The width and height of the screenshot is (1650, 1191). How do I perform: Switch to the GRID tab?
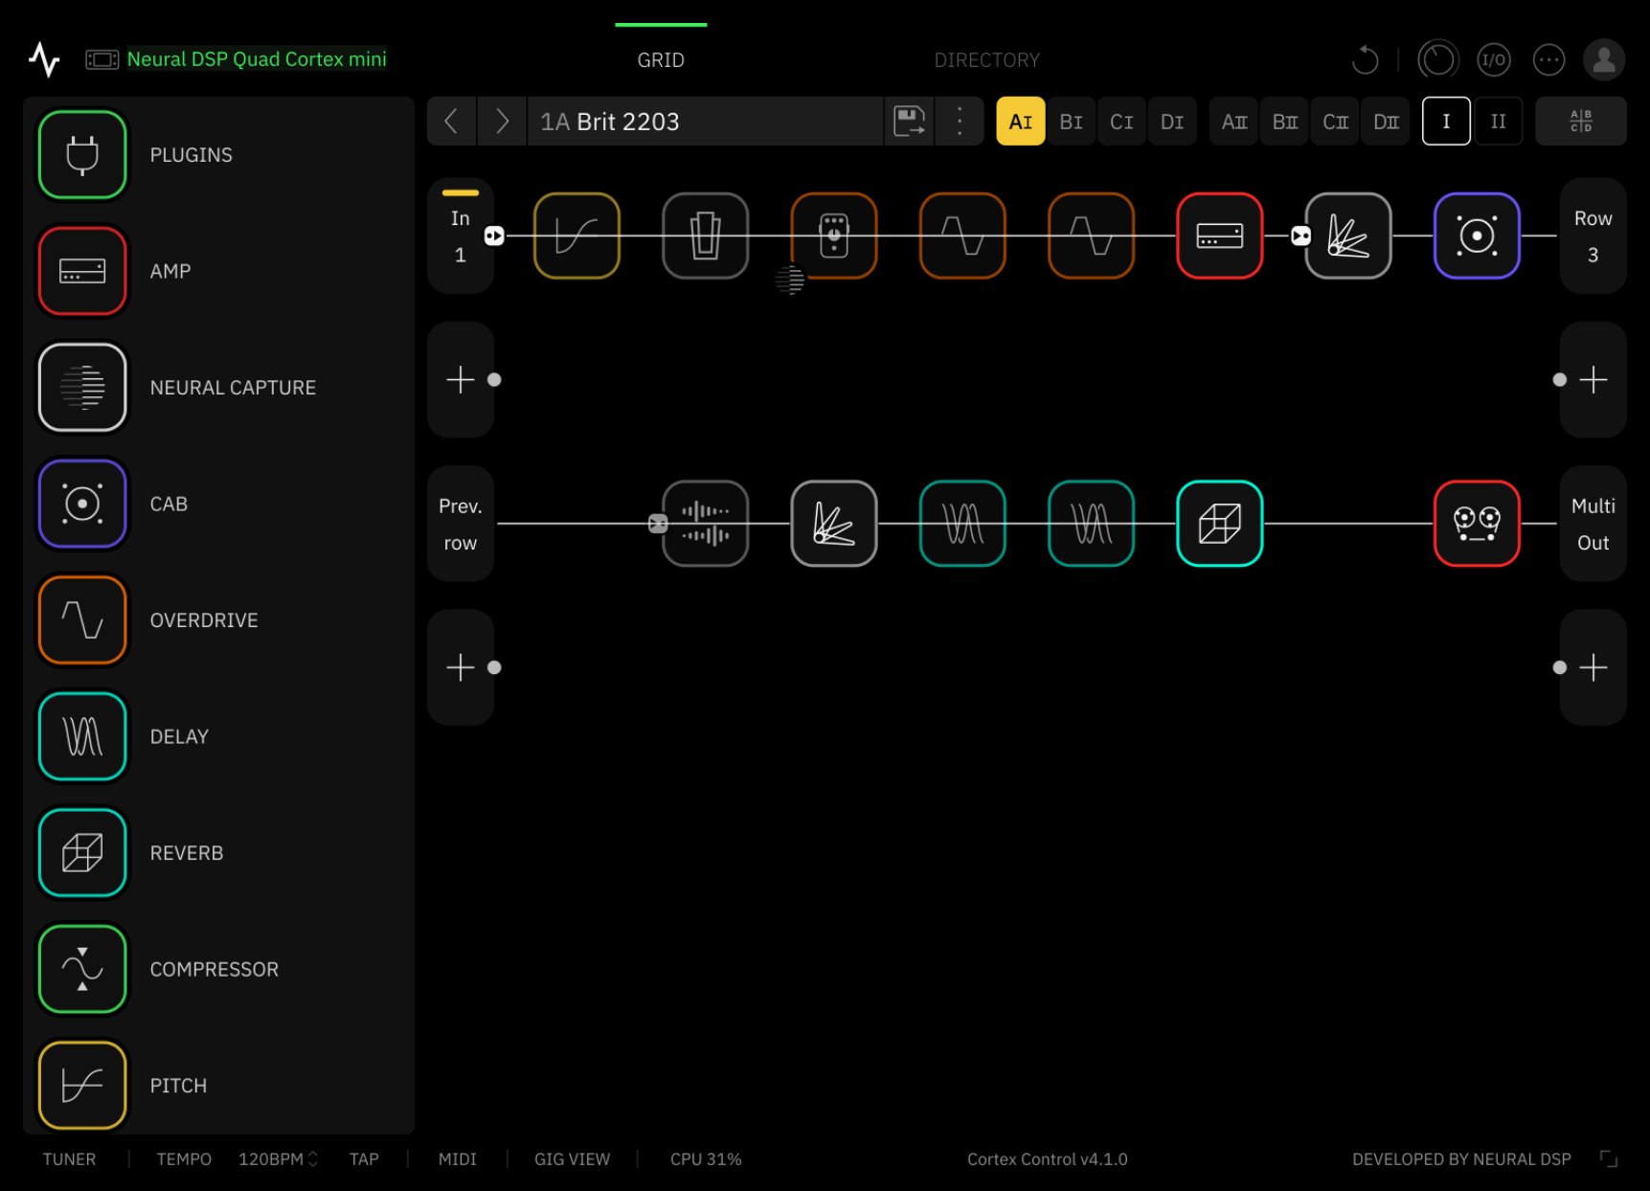click(661, 60)
